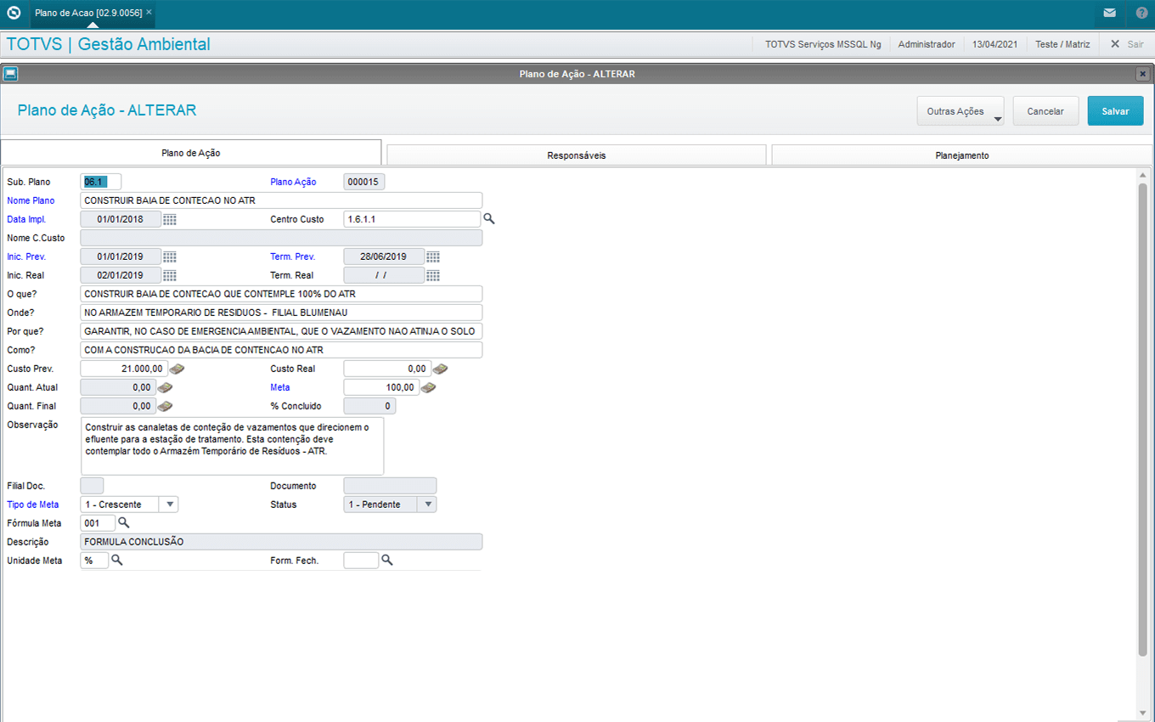Click calendar icon next to Inic. Real
The width and height of the screenshot is (1155, 722).
tap(170, 275)
